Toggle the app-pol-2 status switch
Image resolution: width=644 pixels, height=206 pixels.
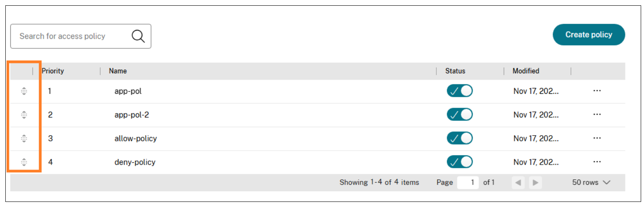[460, 115]
